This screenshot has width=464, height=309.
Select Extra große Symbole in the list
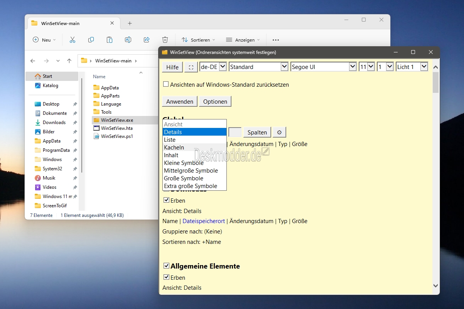[195, 186]
